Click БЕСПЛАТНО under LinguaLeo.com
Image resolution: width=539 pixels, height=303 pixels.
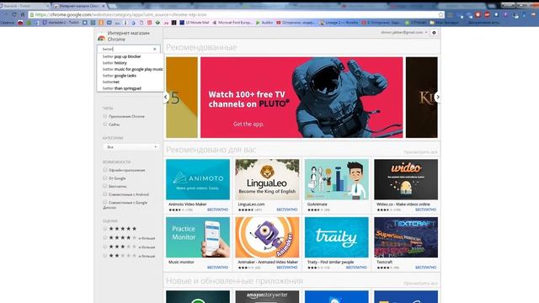coord(287,210)
